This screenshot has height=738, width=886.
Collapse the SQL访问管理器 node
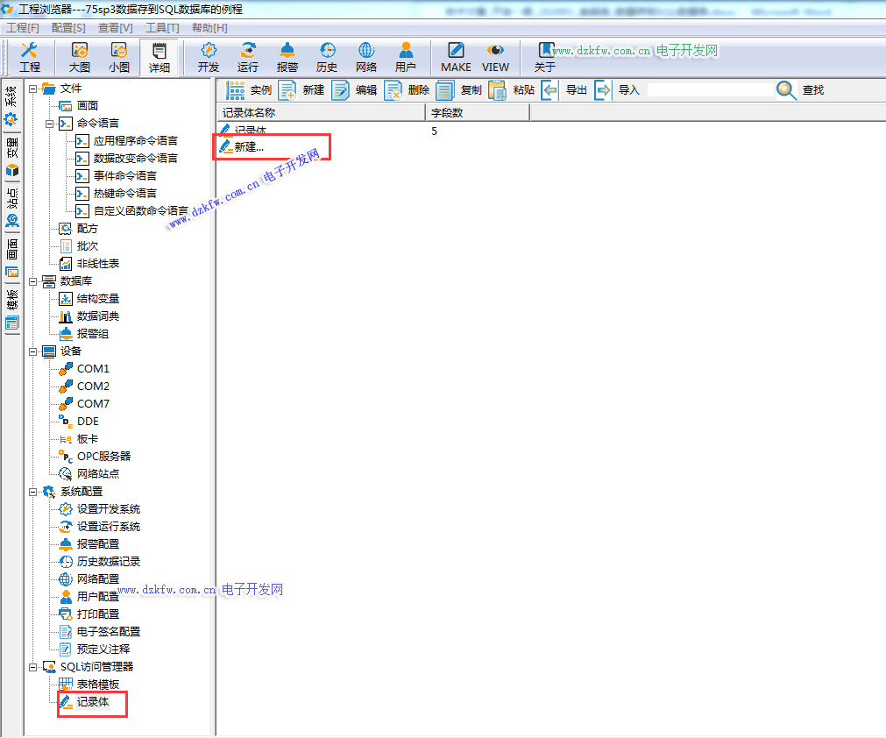click(33, 667)
